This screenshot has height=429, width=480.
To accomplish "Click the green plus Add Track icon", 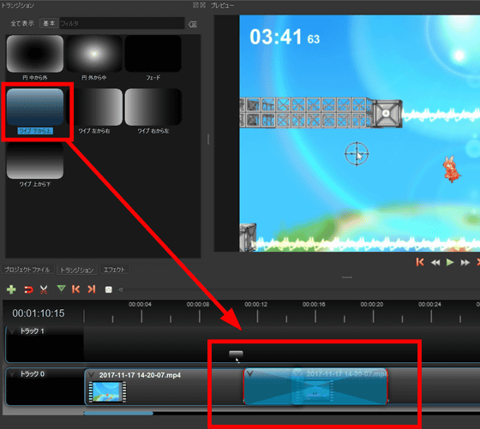I will tap(11, 289).
